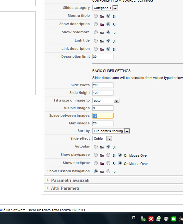This screenshot has width=183, height=224.
Task: Set Show play/pause to Si
Action: coord(108,155)
